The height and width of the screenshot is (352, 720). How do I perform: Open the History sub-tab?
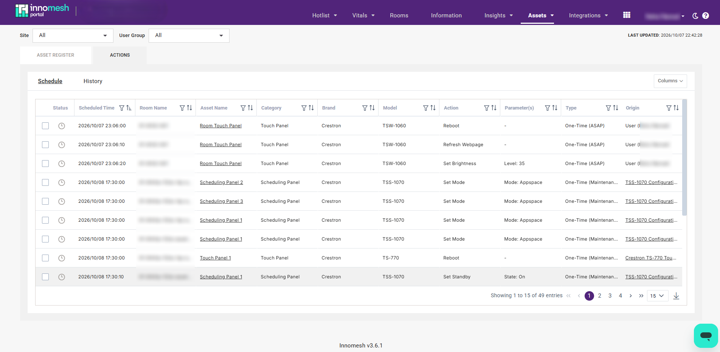point(93,81)
